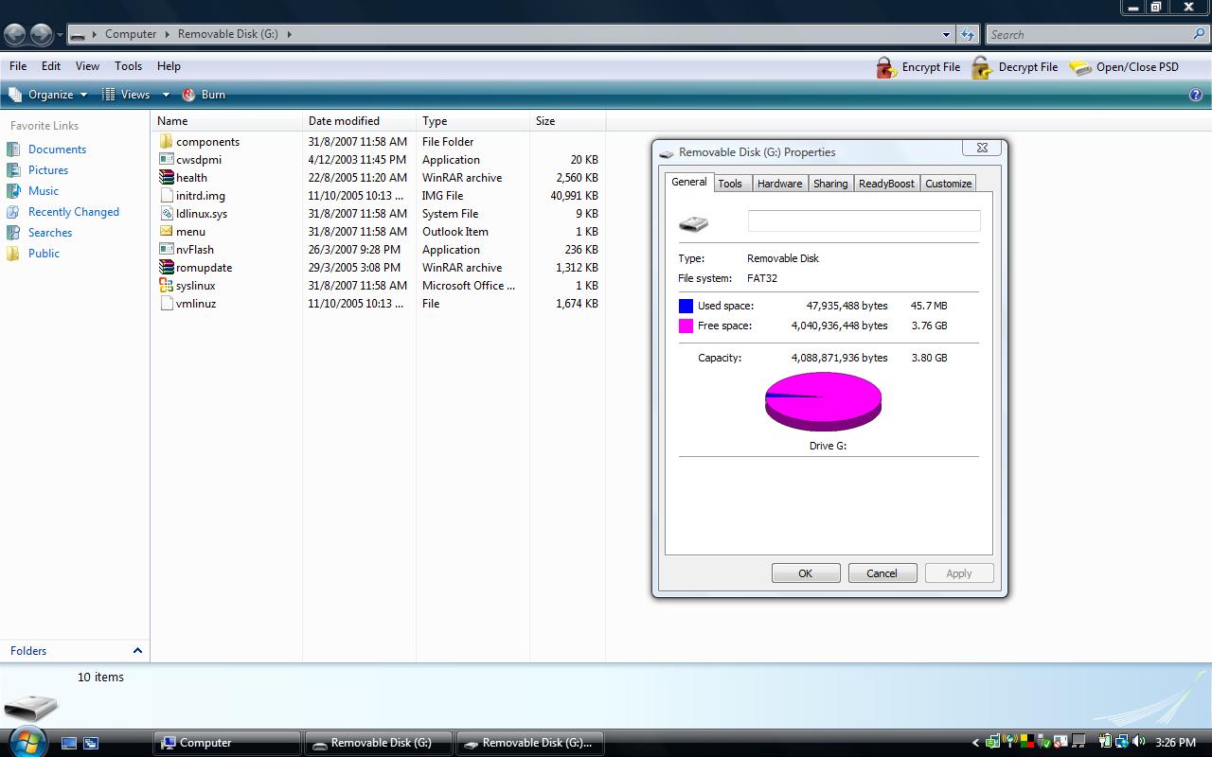Click the disk usage pie chart

tap(823, 401)
